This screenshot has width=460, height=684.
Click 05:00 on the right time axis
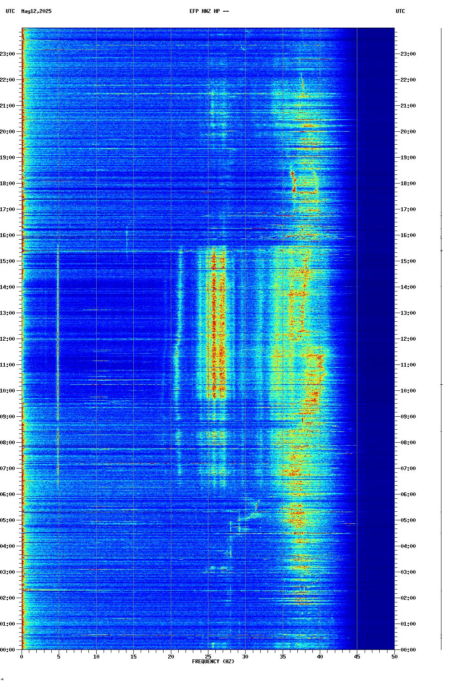(408, 520)
